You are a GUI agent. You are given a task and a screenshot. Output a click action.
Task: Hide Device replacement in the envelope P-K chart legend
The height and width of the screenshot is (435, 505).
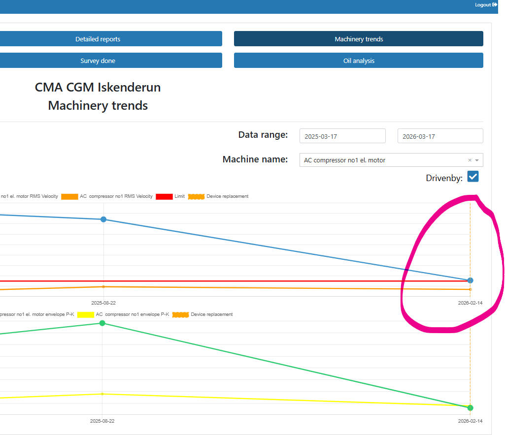click(x=181, y=314)
